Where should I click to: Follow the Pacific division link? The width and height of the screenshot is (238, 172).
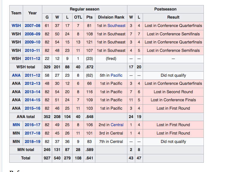click(116, 76)
